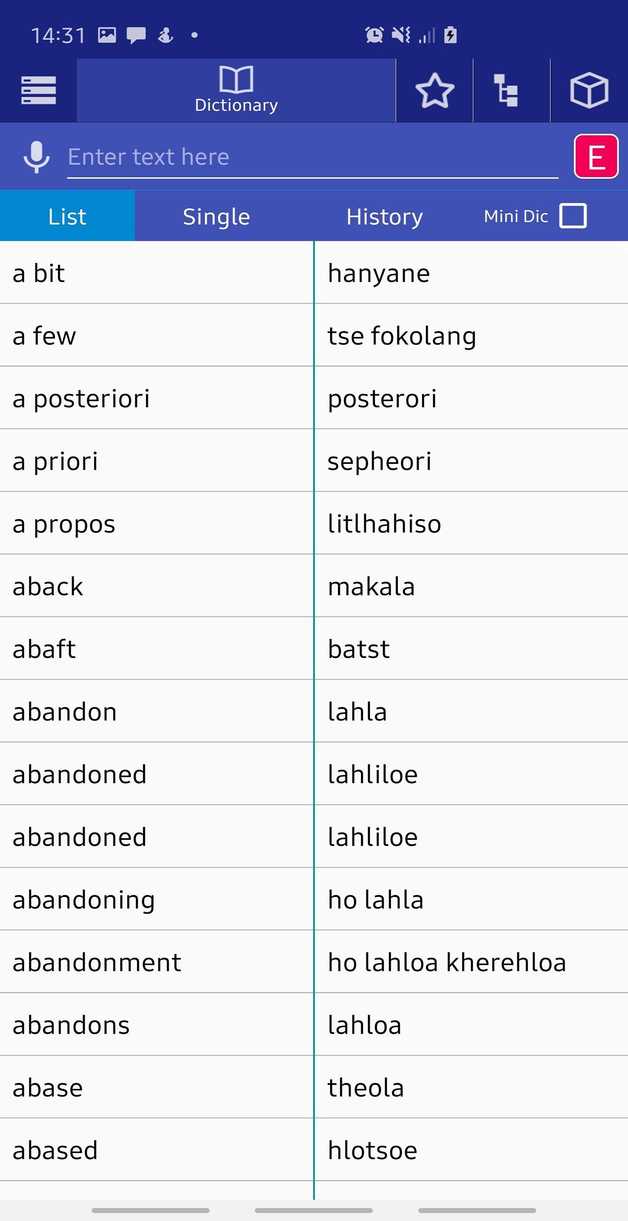
Task: Click the Enter text here field
Action: click(x=313, y=157)
